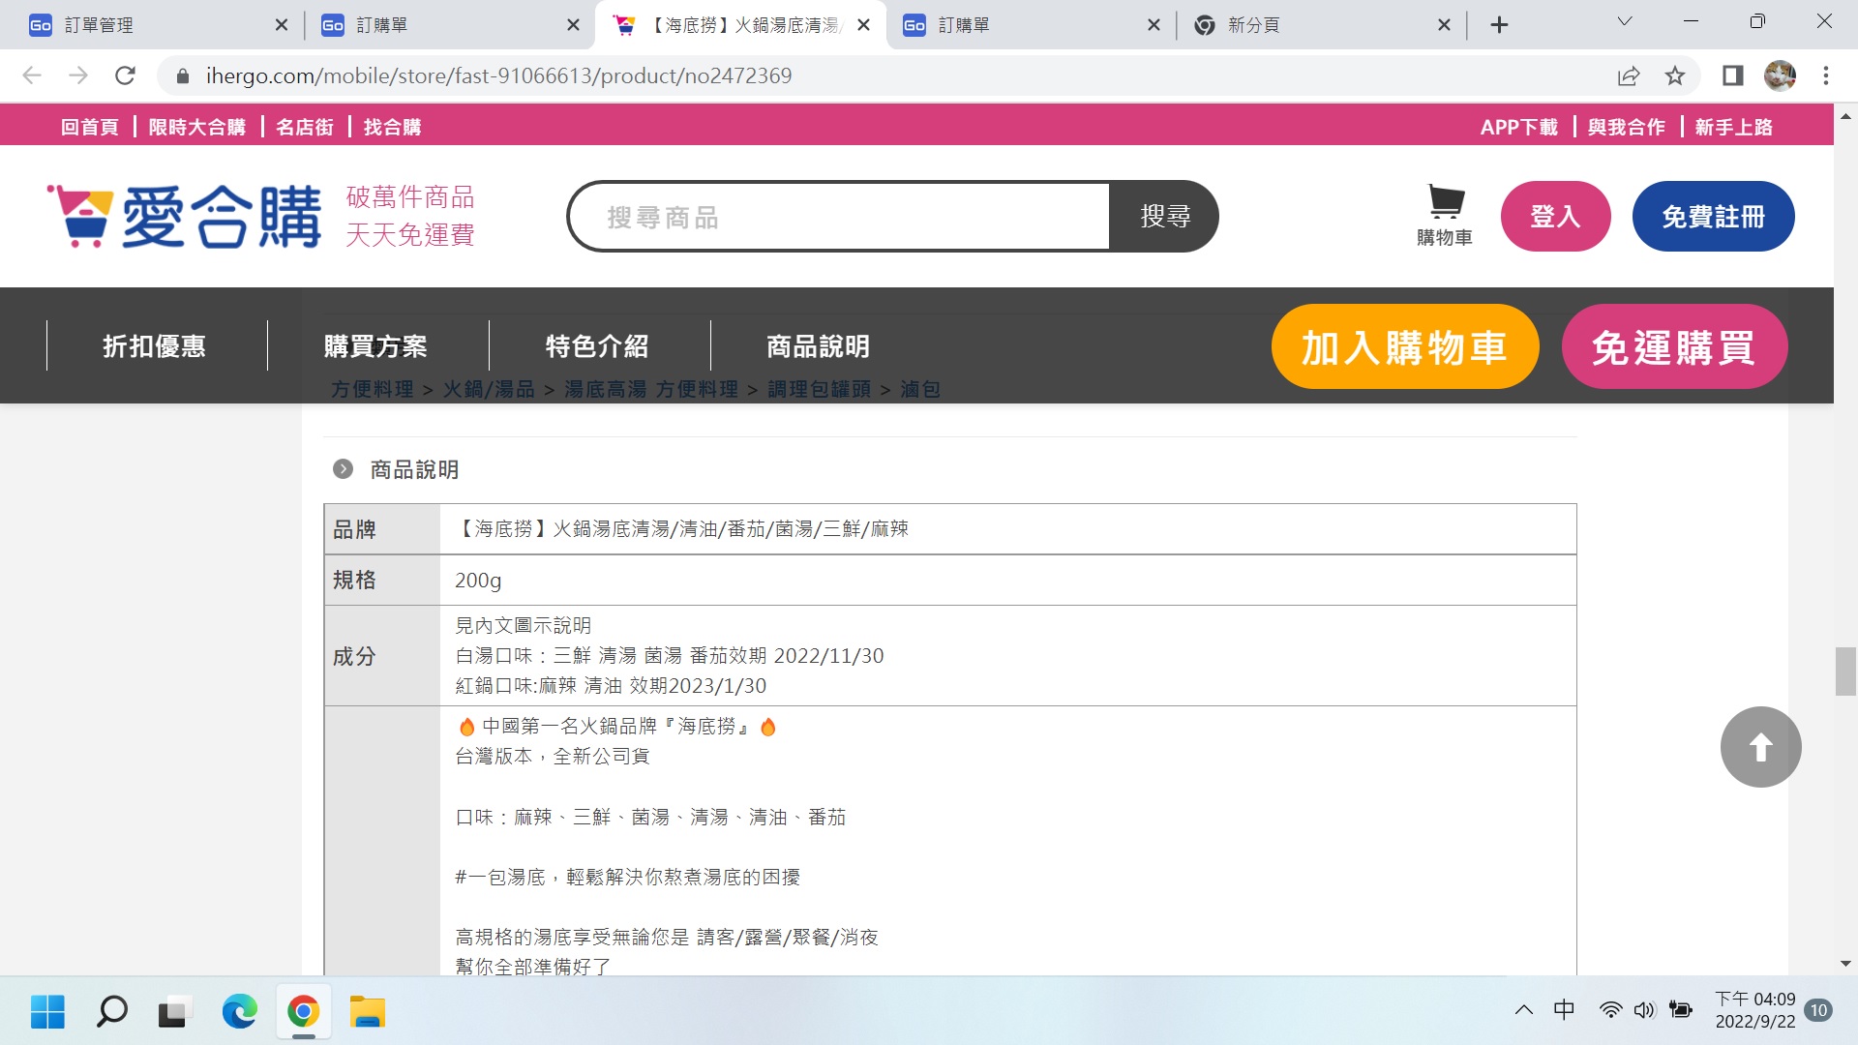Open the Chrome profile avatar
The height and width of the screenshot is (1045, 1858).
(1780, 75)
